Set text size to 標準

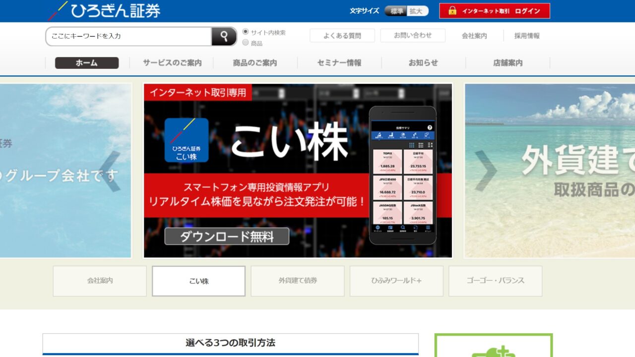[x=396, y=11]
